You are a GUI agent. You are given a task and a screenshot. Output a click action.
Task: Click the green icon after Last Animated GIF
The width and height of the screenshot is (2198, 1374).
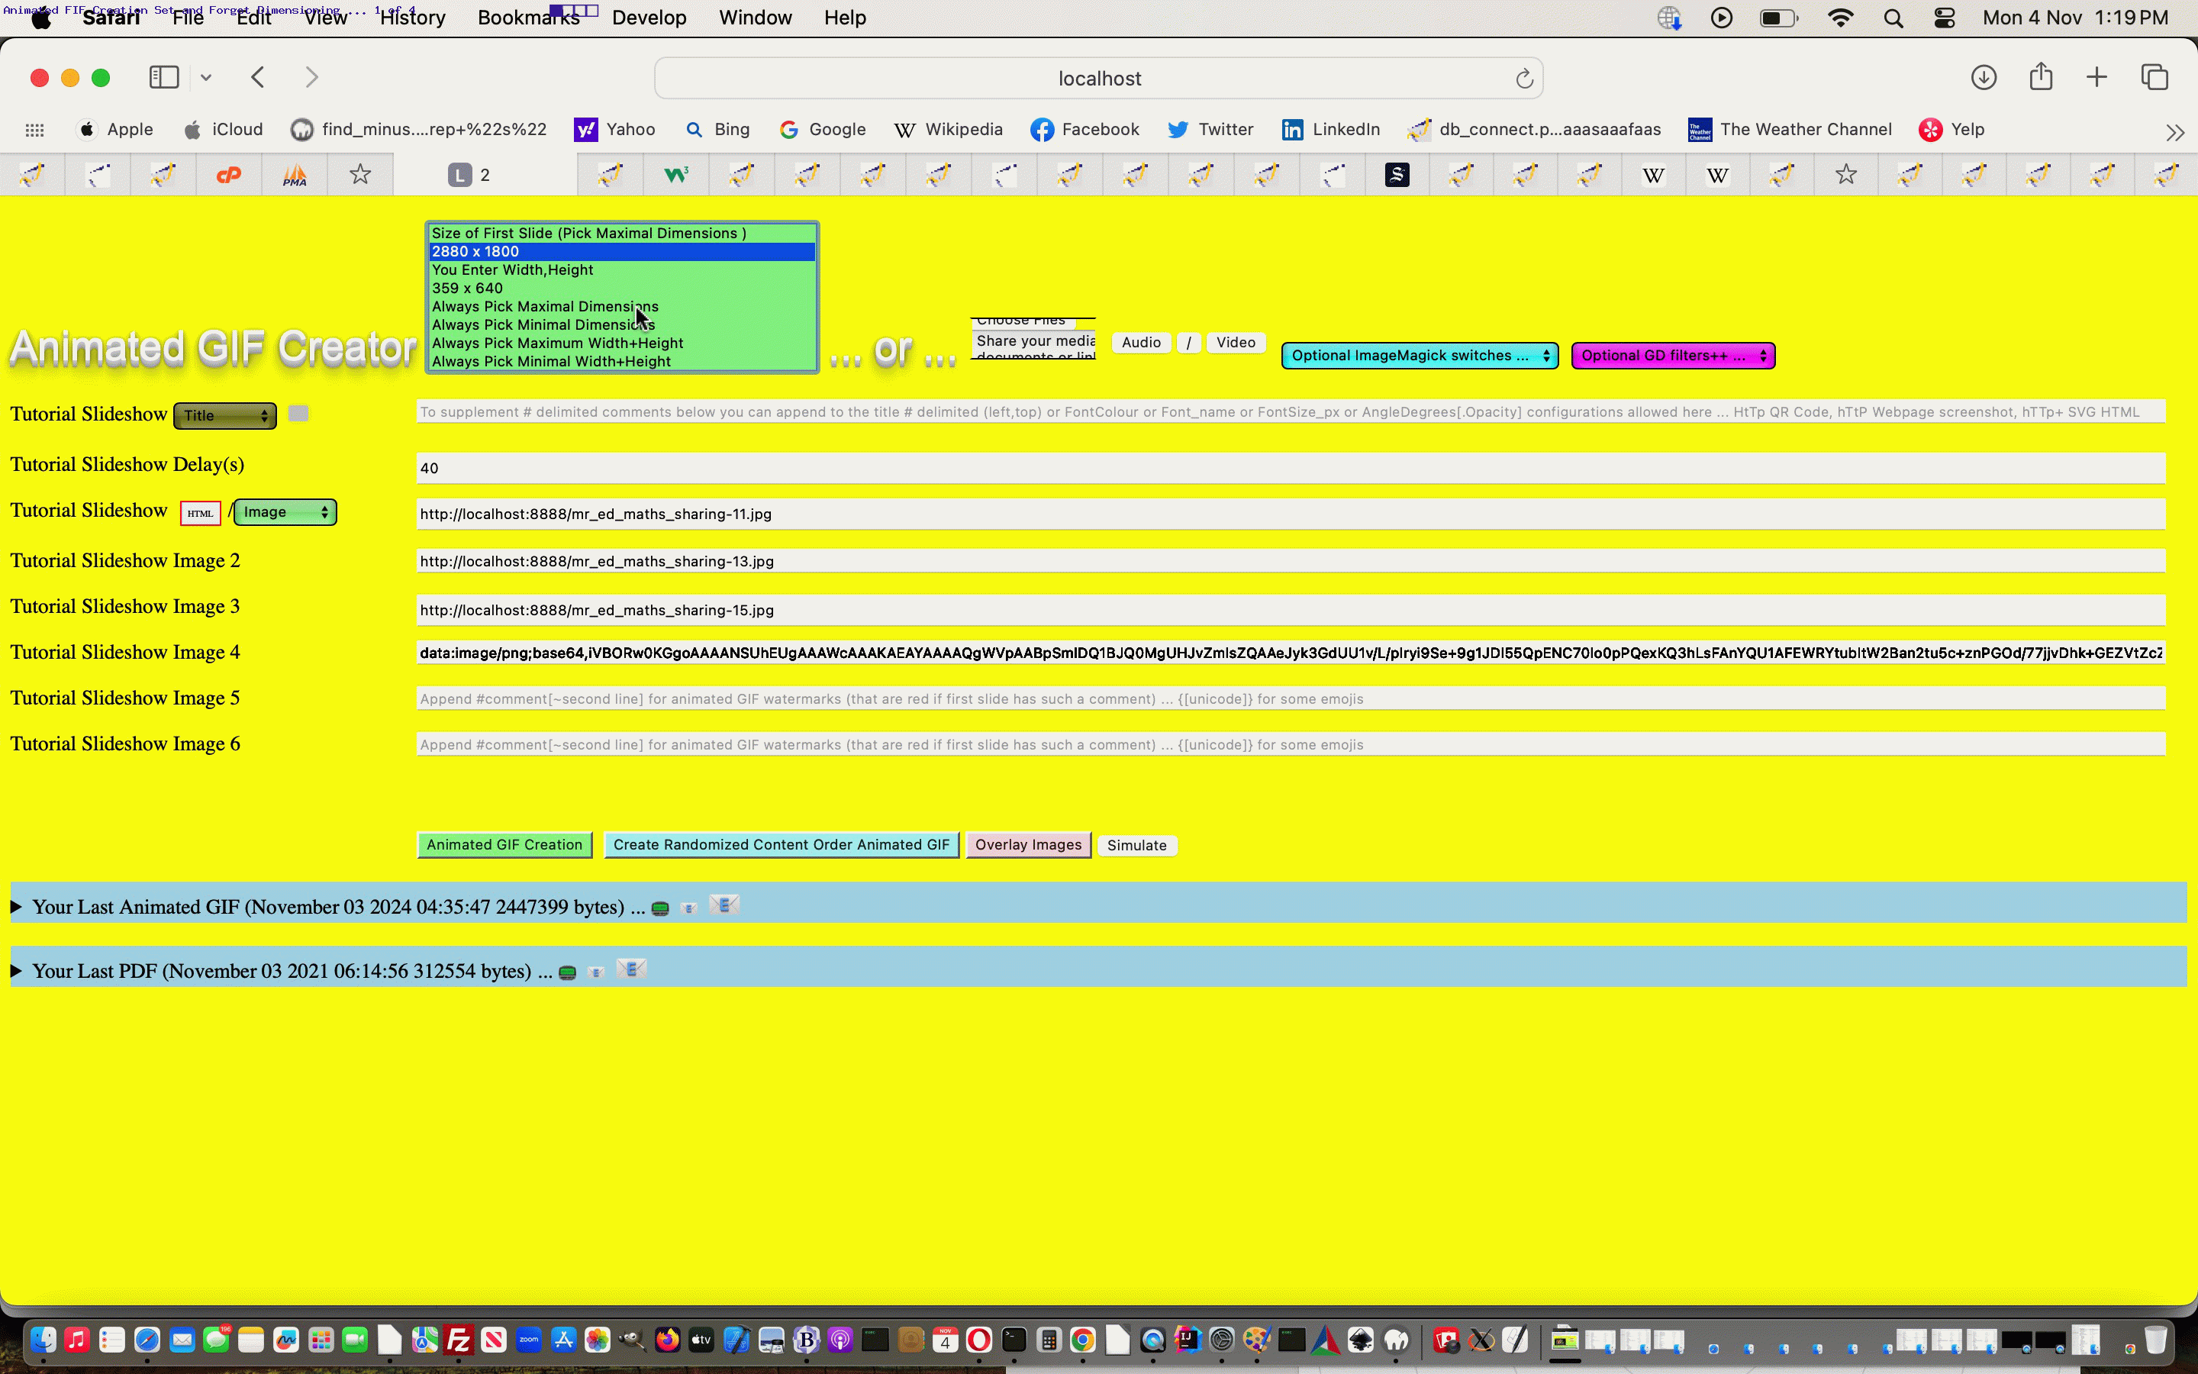click(x=660, y=908)
